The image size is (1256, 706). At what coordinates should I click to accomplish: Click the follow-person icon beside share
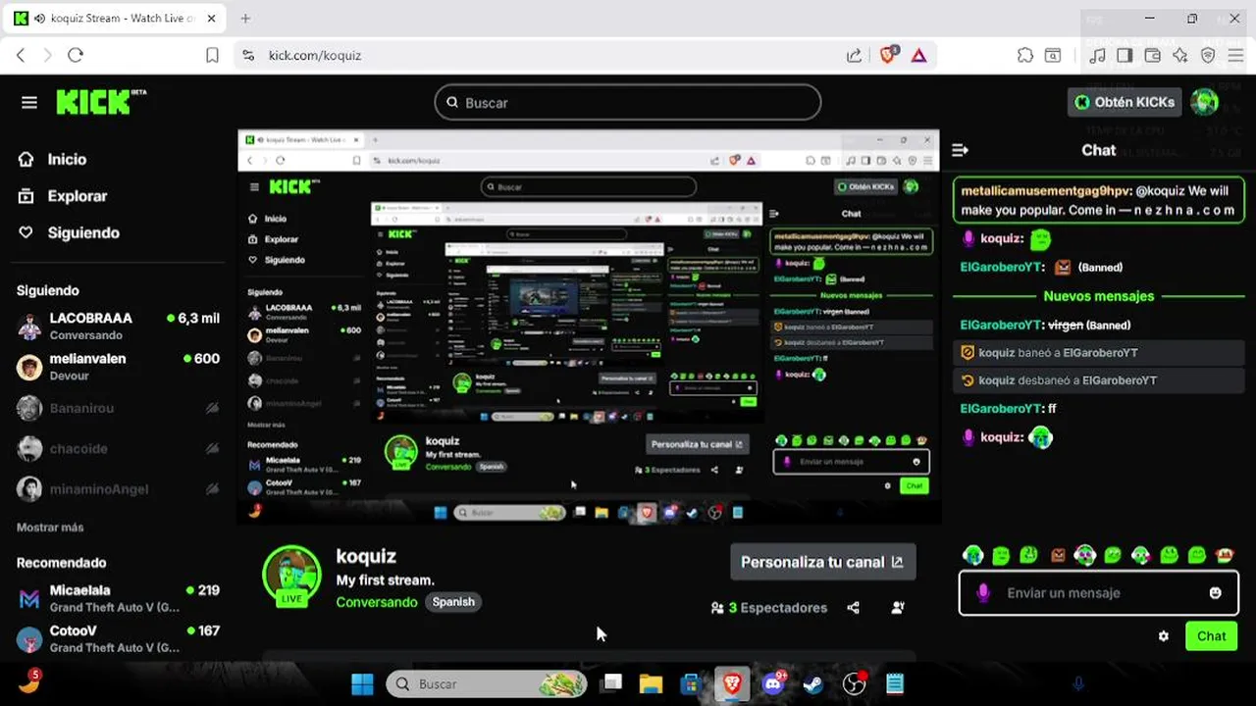(x=898, y=608)
